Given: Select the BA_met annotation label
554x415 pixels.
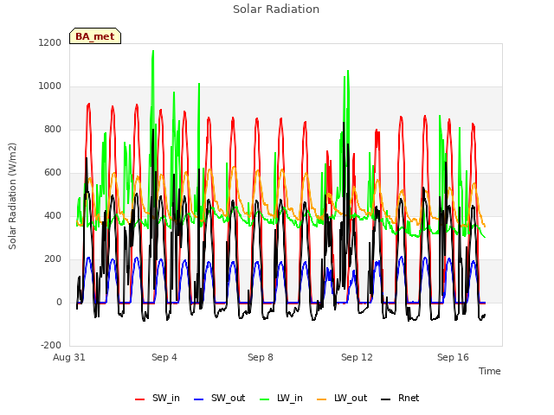Looking at the screenshot, I should point(95,36).
